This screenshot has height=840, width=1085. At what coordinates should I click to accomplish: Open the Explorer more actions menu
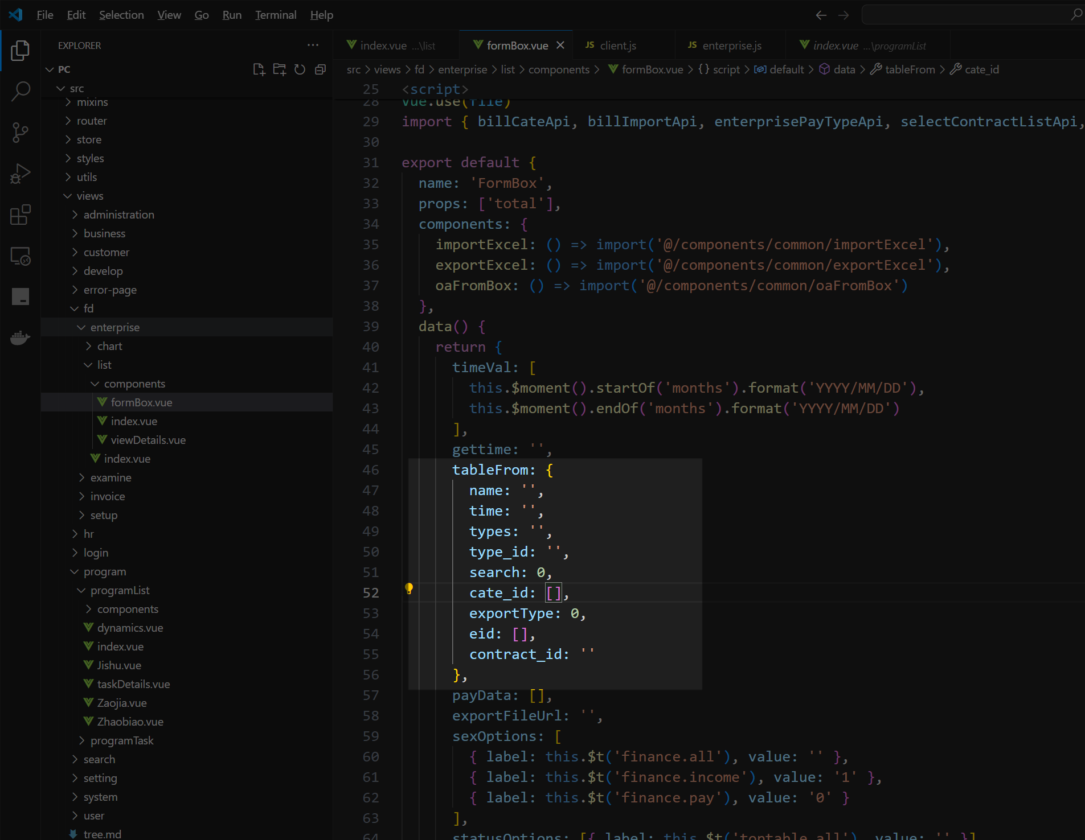tap(313, 45)
